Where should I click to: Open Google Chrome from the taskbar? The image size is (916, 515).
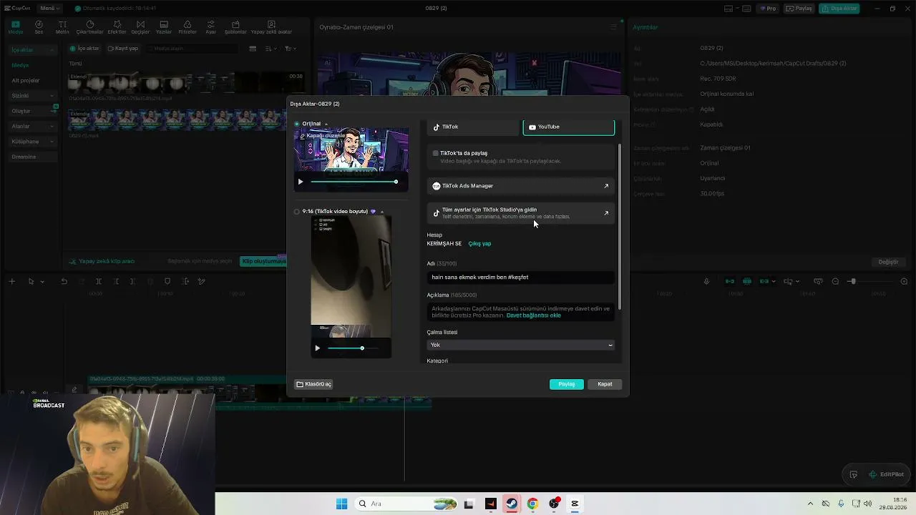(x=532, y=504)
